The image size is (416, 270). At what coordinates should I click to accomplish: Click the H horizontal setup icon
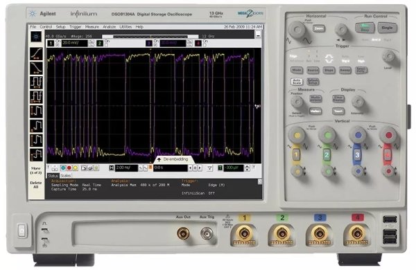point(112,168)
